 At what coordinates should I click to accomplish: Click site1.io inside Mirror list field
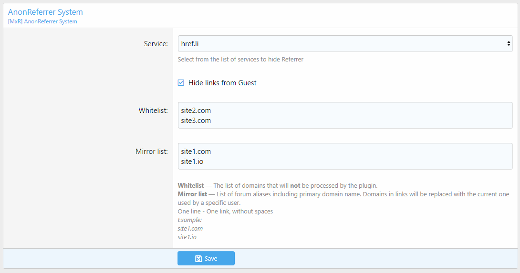193,162
